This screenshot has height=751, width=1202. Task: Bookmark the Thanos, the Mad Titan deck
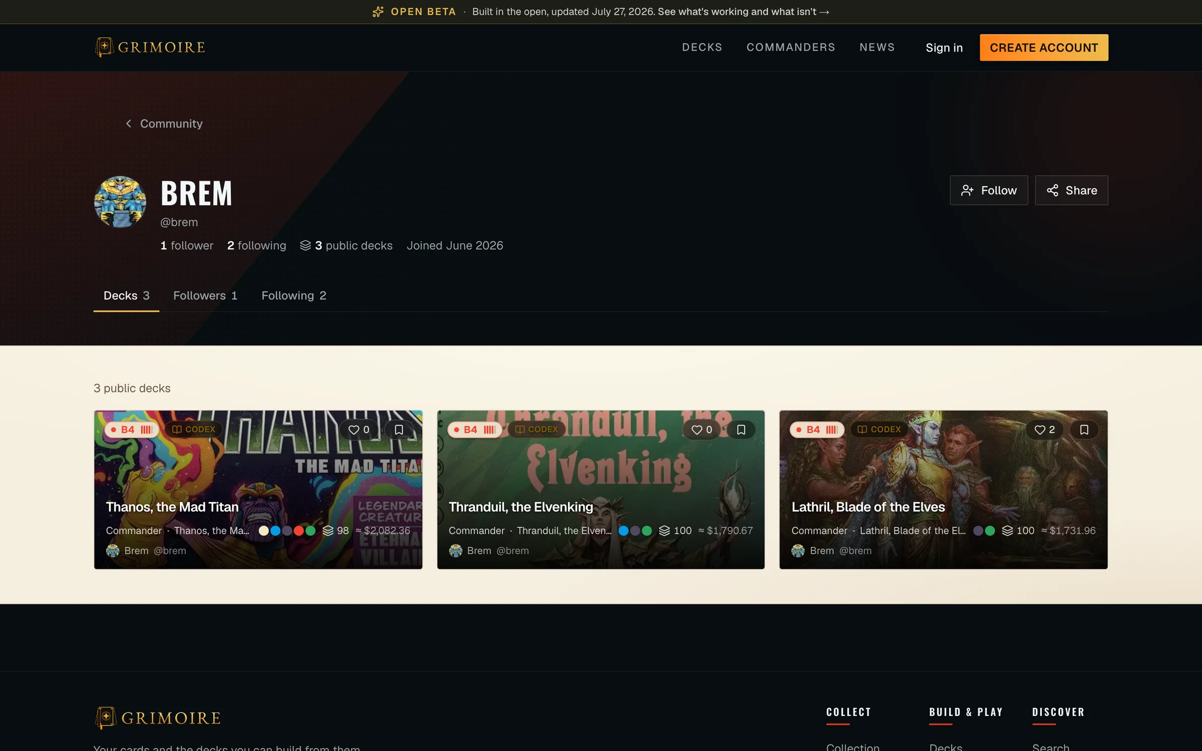(x=399, y=430)
